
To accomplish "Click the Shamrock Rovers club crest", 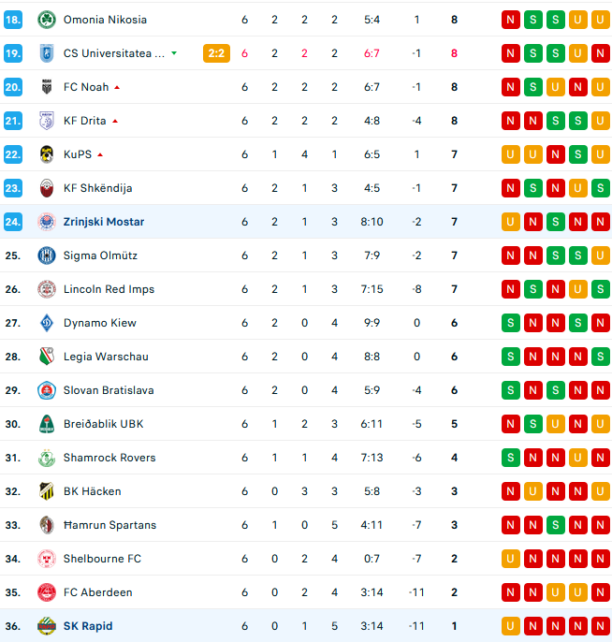I will (46, 458).
